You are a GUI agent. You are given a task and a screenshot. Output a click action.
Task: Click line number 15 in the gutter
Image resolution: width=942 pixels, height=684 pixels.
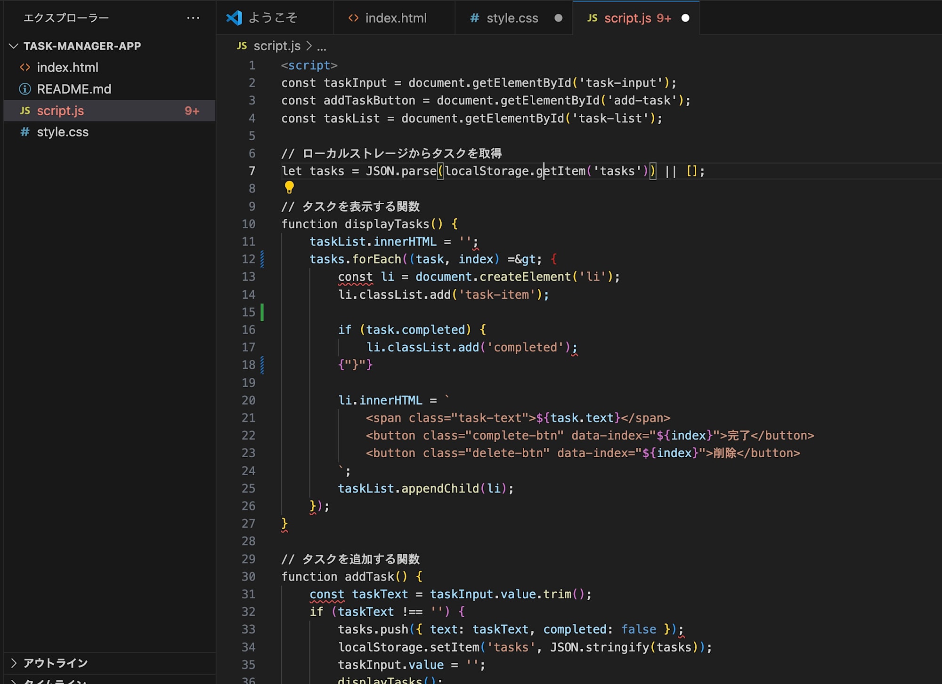point(248,312)
